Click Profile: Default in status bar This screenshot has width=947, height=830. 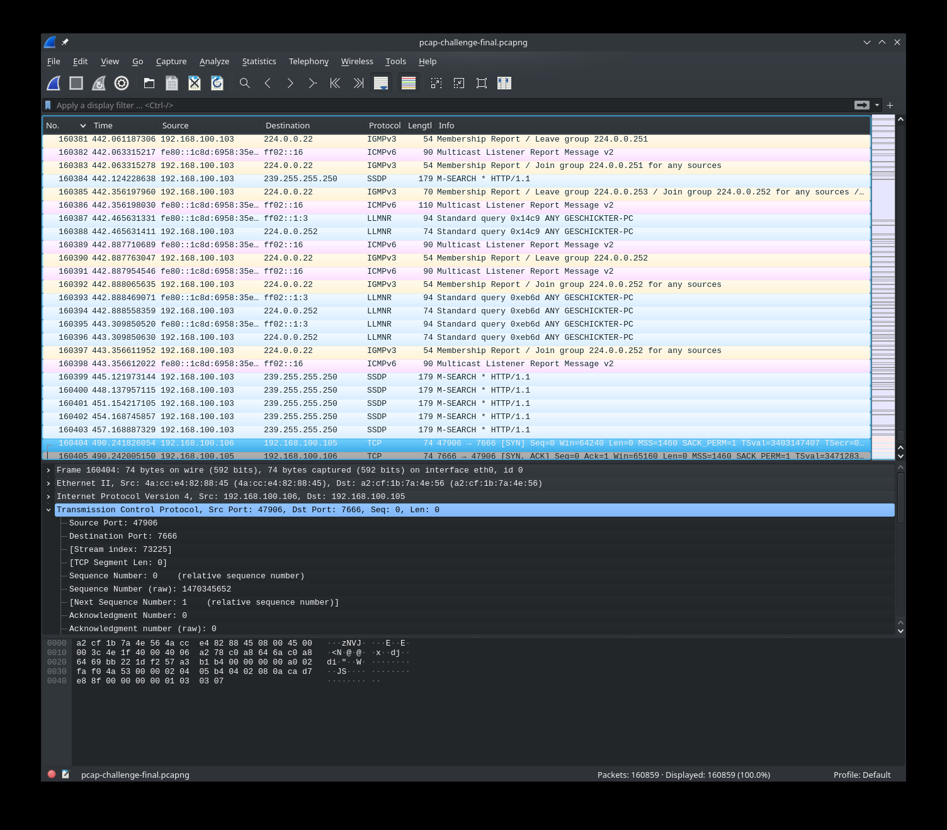click(x=862, y=775)
